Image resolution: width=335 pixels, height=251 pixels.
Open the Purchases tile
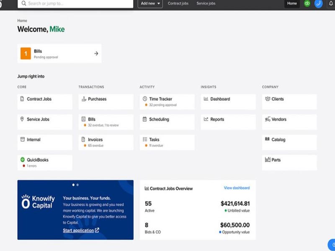pyautogui.click(x=106, y=102)
